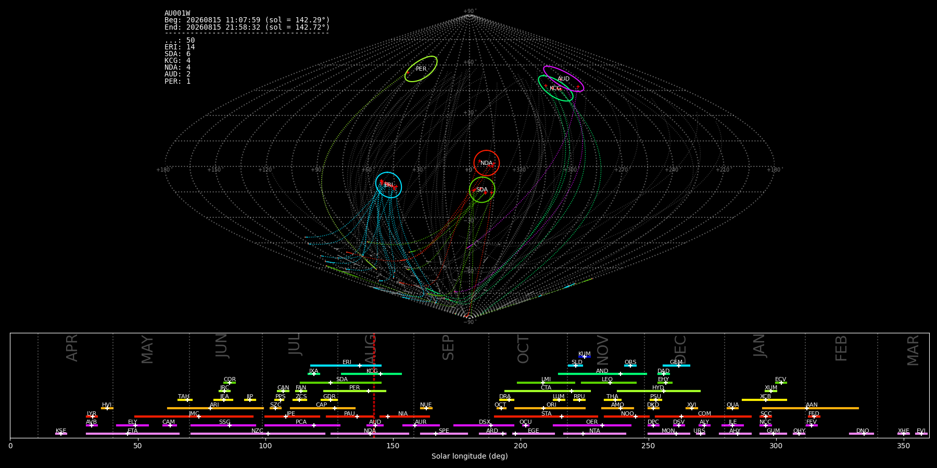The height and width of the screenshot is (468, 937).
Task: Click the SDA green radiant circle
Action: [x=482, y=190]
